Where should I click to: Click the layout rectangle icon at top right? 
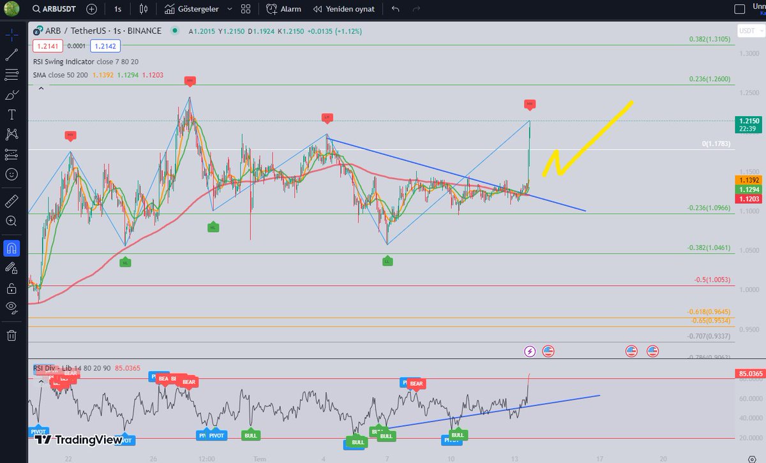740,9
